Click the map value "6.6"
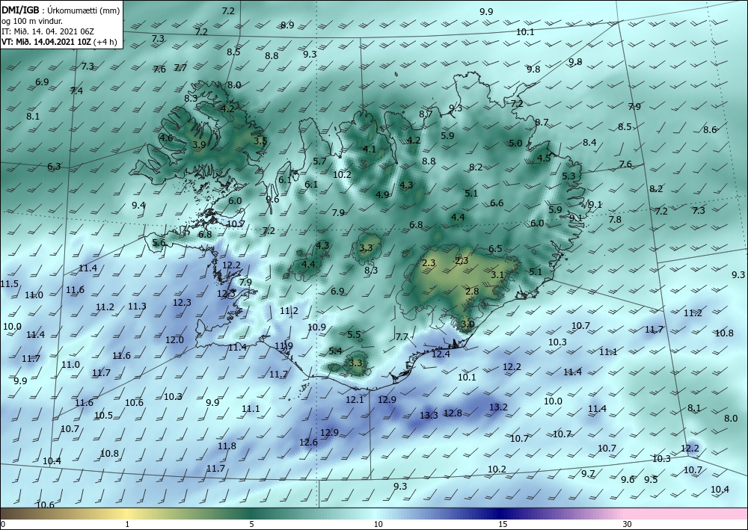 (497, 203)
